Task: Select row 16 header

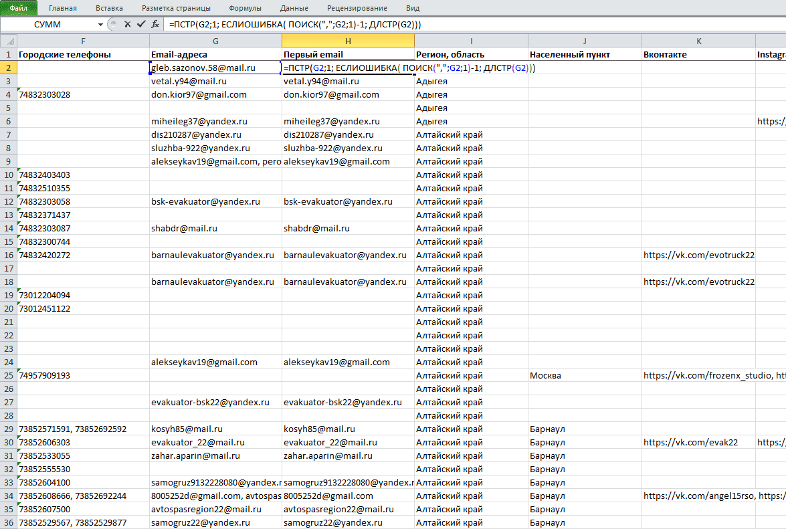Action: 9,255
